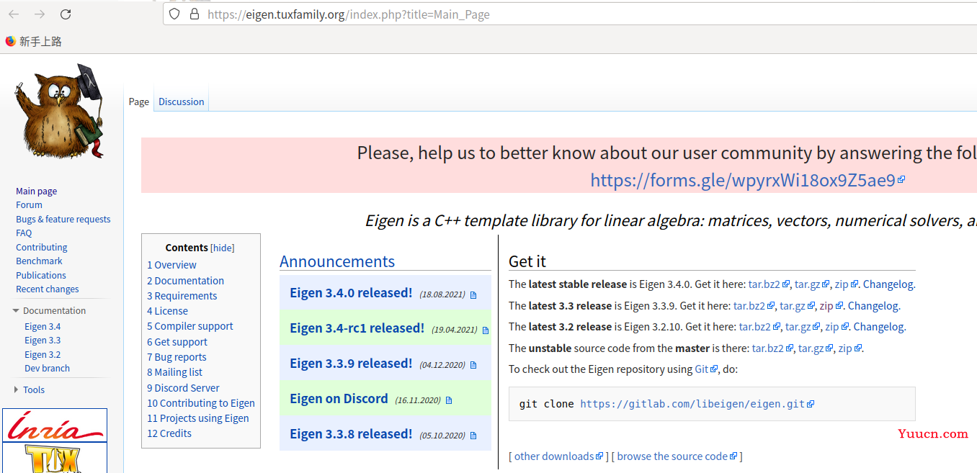This screenshot has height=473, width=977.
Task: Jump to 5 Compiler support in Contents
Action: click(190, 326)
